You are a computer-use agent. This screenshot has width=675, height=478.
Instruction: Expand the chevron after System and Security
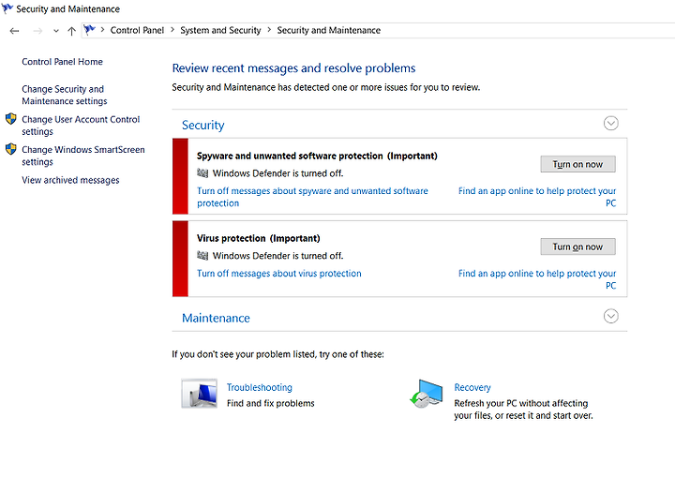(269, 30)
